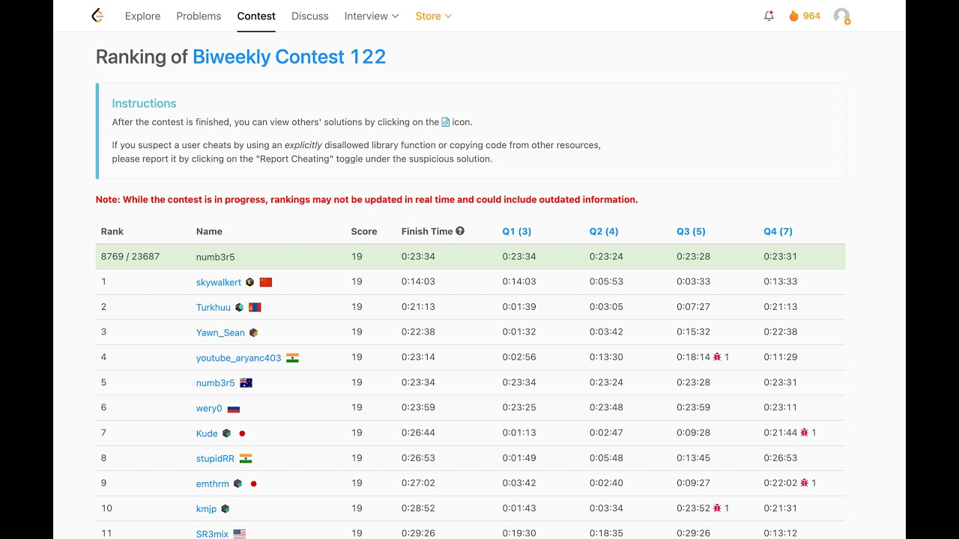This screenshot has height=539, width=959.
Task: Open youtube_aryanc403's profile
Action: coord(239,358)
